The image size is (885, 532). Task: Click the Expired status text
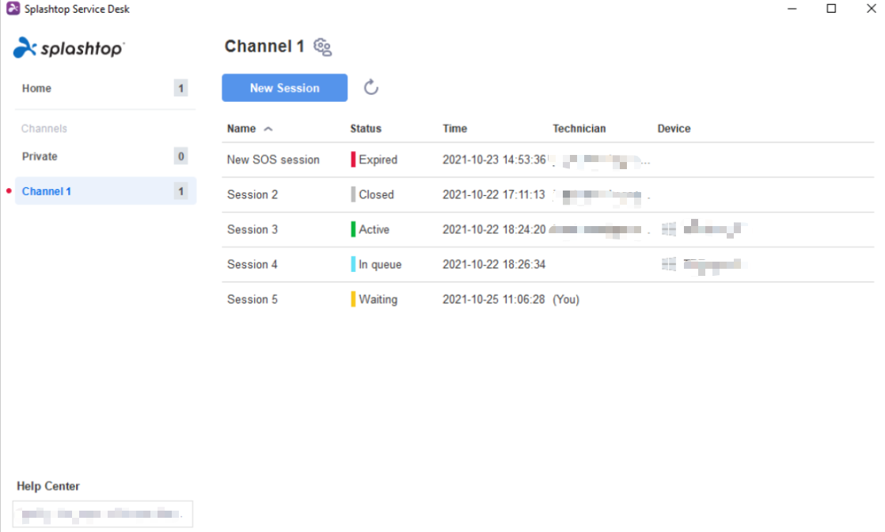(x=378, y=160)
